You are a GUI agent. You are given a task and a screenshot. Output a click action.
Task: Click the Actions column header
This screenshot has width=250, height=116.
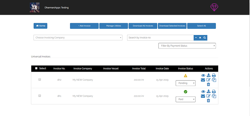[x=209, y=68]
